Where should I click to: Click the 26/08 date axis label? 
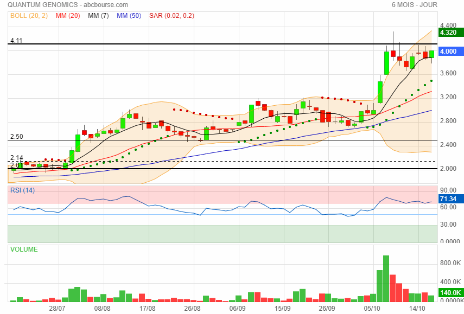(x=192, y=309)
